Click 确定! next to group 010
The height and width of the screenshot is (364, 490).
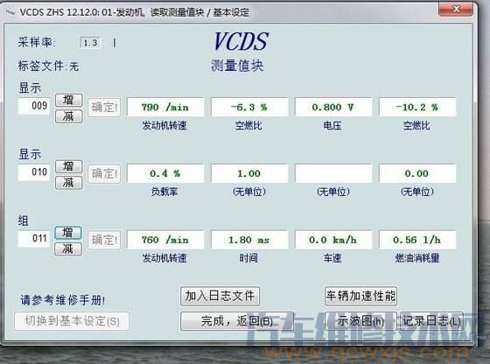(104, 174)
